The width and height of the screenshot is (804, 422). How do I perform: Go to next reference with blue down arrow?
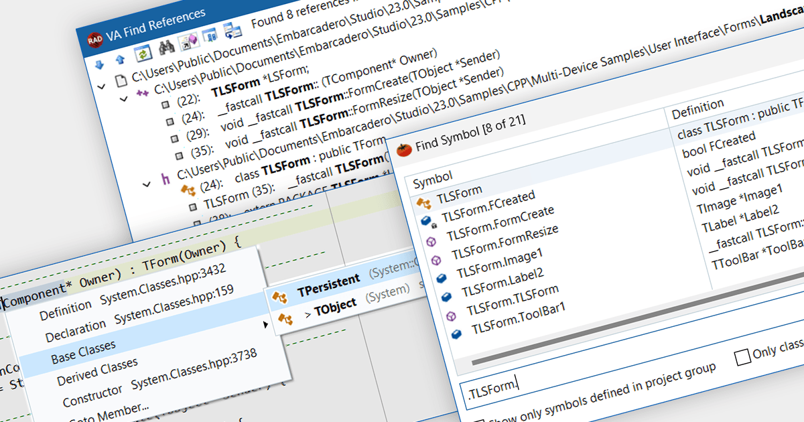click(x=99, y=64)
